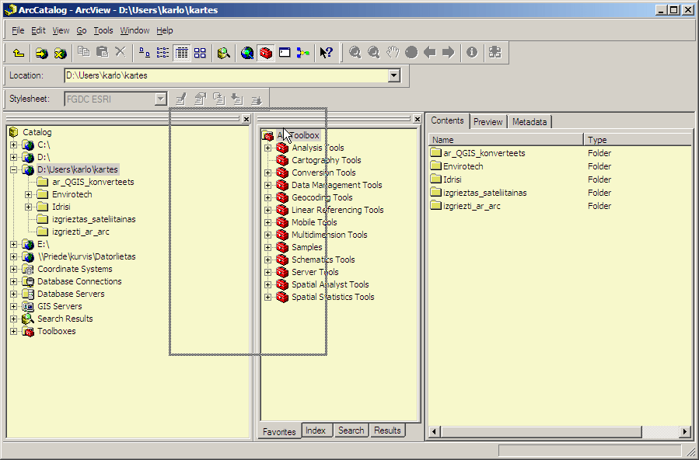
Task: Switch to the Preview tab
Action: point(488,121)
